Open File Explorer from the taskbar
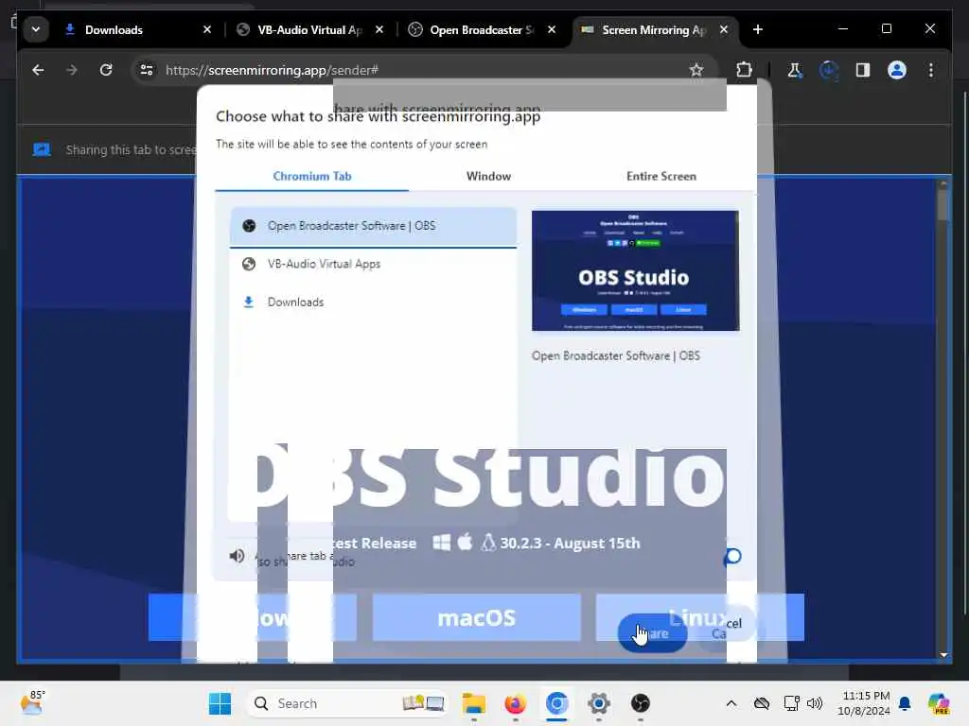 click(x=474, y=703)
